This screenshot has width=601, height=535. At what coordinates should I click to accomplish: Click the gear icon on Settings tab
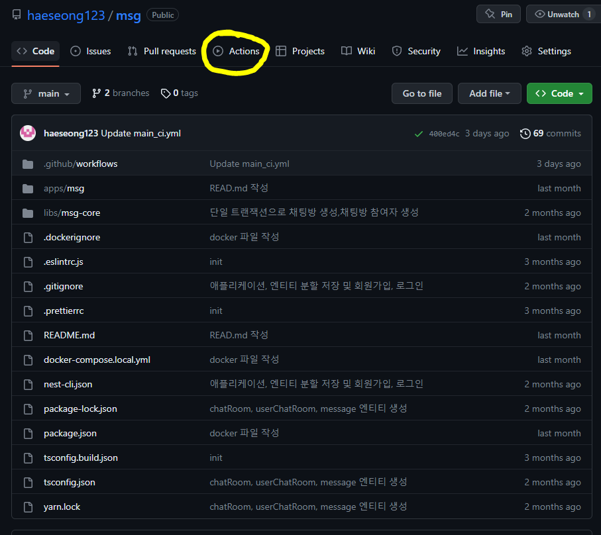tap(527, 52)
